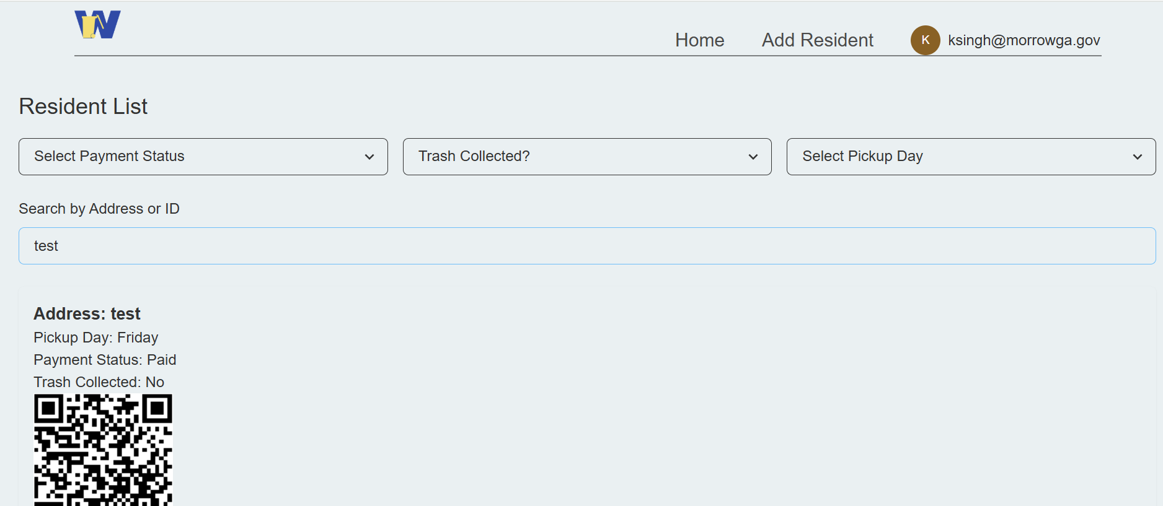Open the Add Resident page

(817, 40)
